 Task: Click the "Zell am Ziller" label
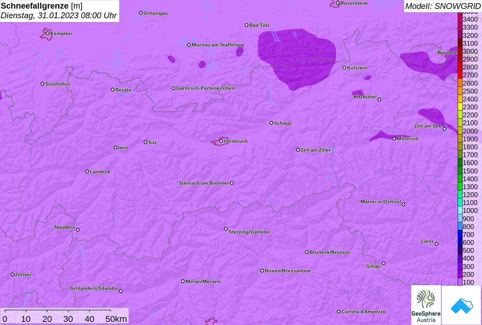(x=316, y=150)
